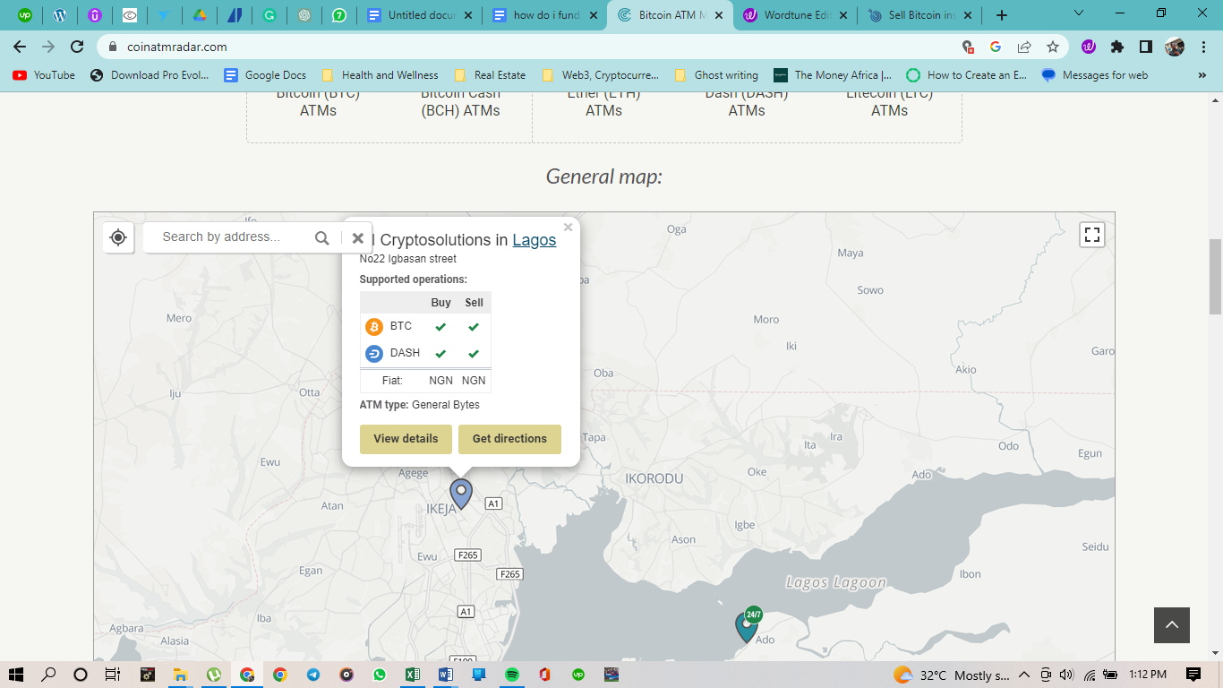Viewport: 1223px width, 688px height.
Task: Click the site lock icon in address bar
Action: click(x=113, y=47)
